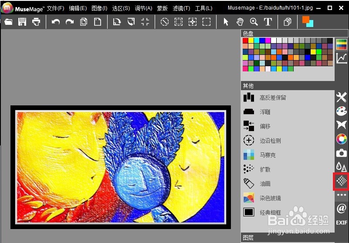Open the 选区(S) menu

tap(121, 8)
